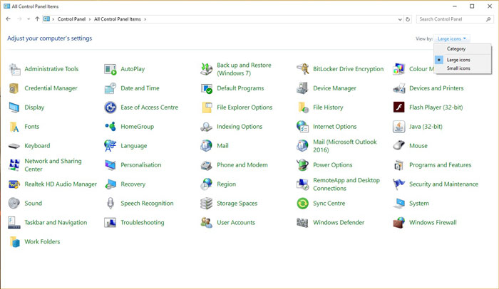Go up one level with up arrow
The image size is (499, 289).
[37, 19]
